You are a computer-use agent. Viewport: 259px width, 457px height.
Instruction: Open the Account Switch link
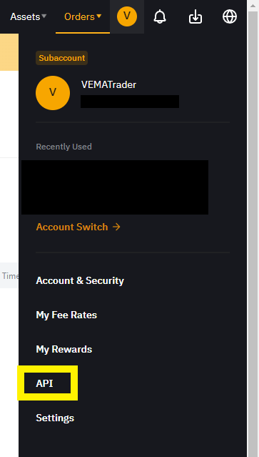coord(78,227)
